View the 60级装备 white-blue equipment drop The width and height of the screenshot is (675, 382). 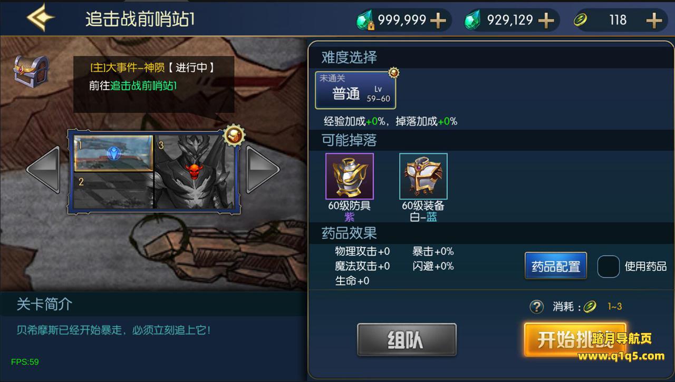pyautogui.click(x=423, y=177)
